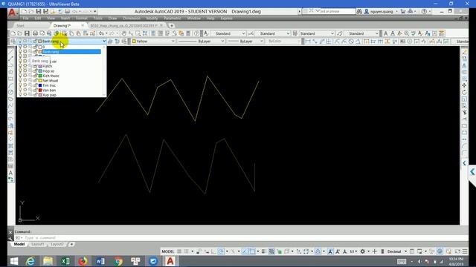Freeze the Tim truc layer

pyautogui.click(x=25, y=85)
